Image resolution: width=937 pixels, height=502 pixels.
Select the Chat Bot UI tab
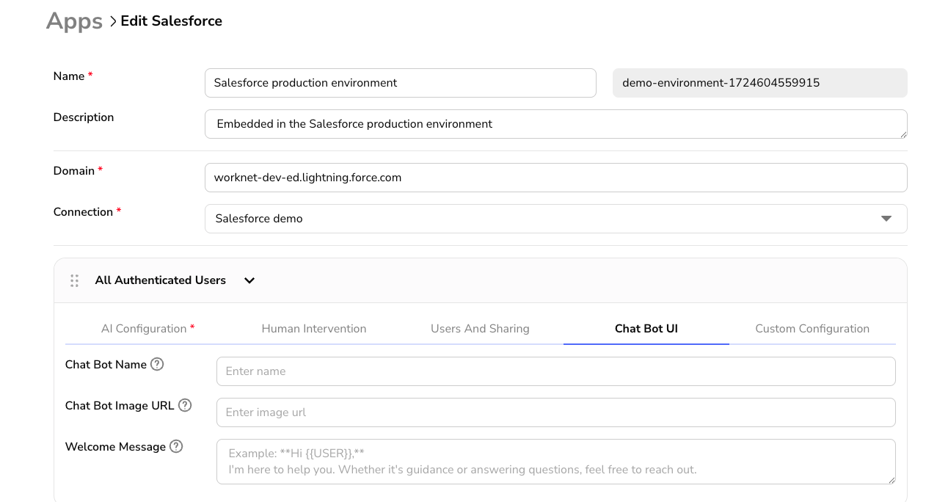[646, 329]
